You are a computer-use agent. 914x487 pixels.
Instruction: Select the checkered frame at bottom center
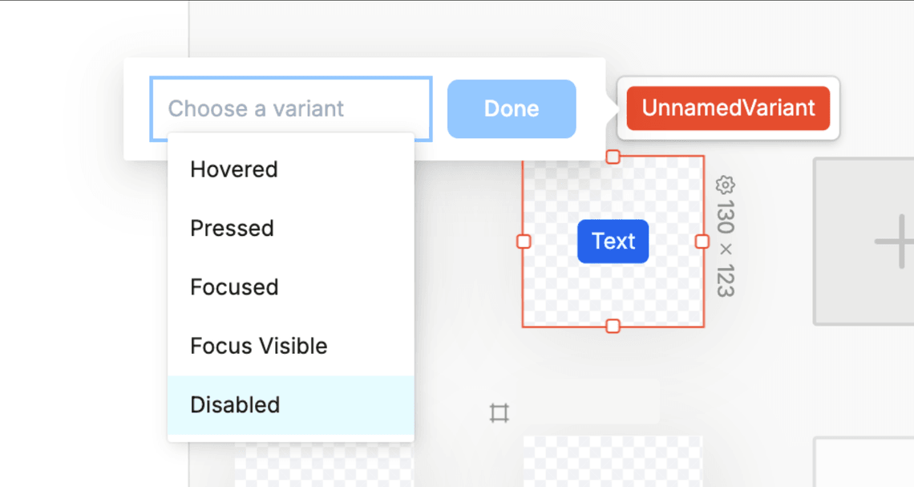tap(613, 461)
